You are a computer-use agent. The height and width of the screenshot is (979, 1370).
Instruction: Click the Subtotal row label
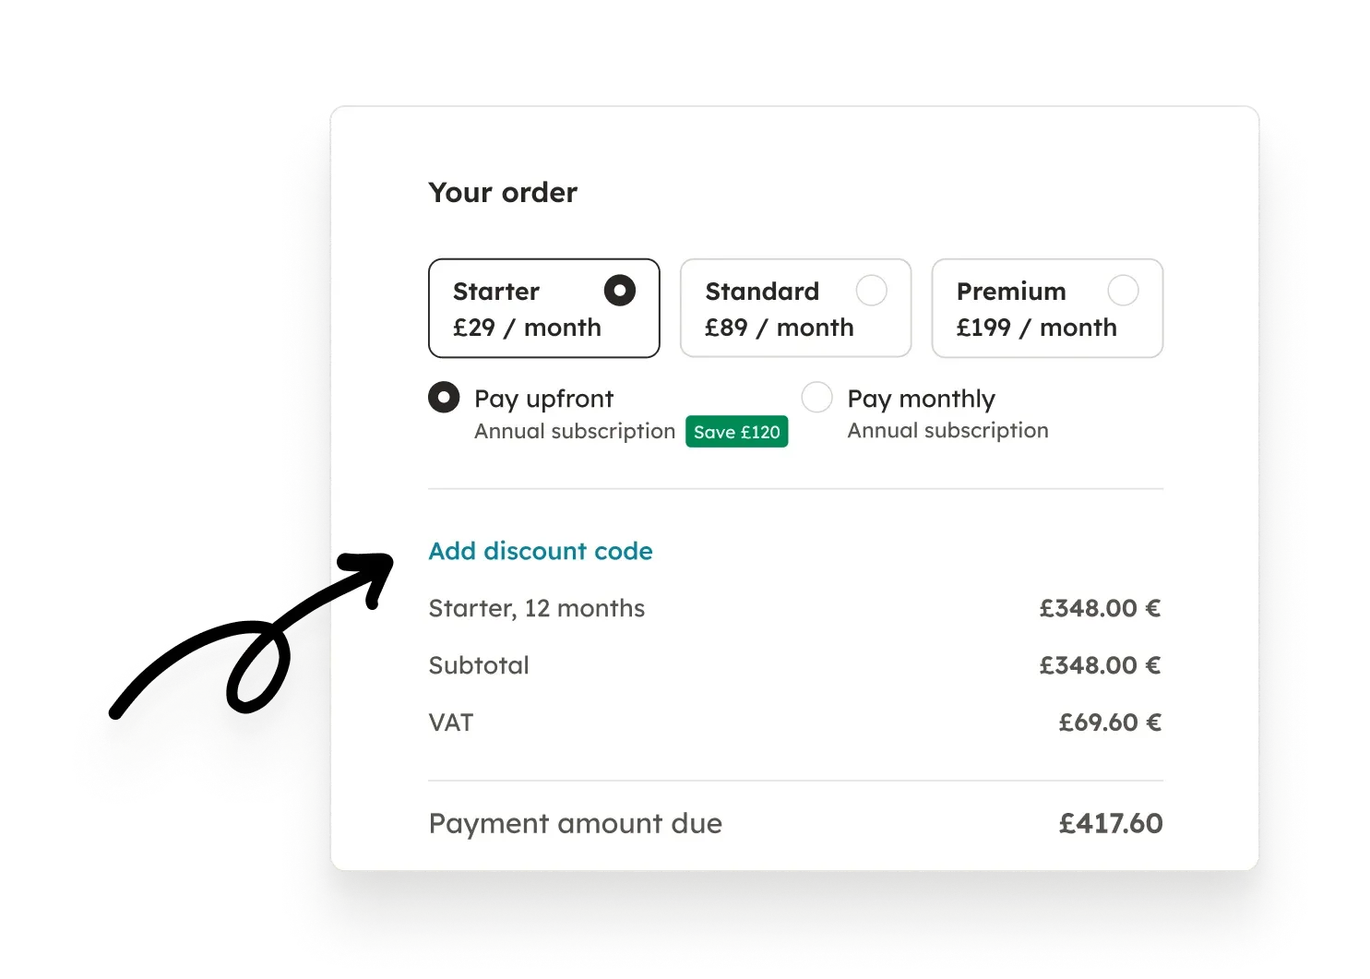coord(479,665)
